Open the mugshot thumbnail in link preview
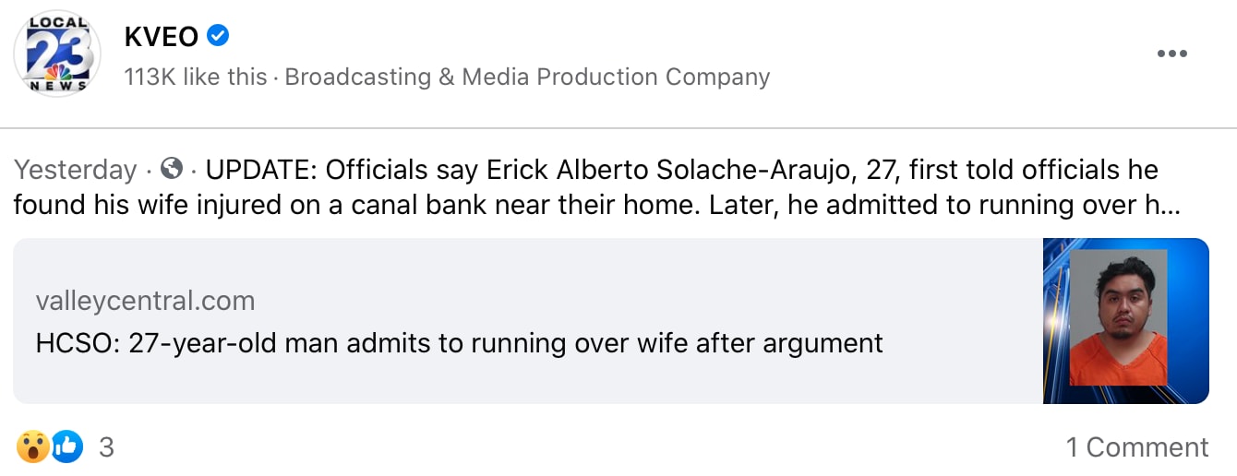The image size is (1237, 476). click(1125, 320)
